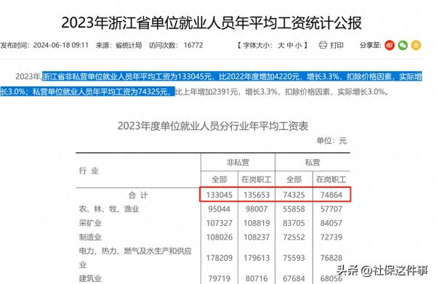
Task: Share to Qzone star icon
Action: point(416,45)
